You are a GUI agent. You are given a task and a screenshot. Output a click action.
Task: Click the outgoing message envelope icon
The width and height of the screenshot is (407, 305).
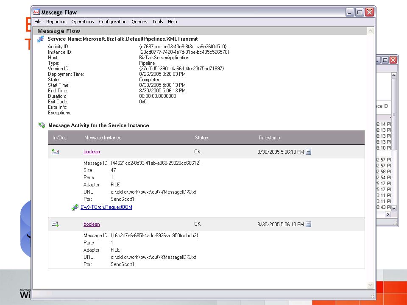click(55, 224)
